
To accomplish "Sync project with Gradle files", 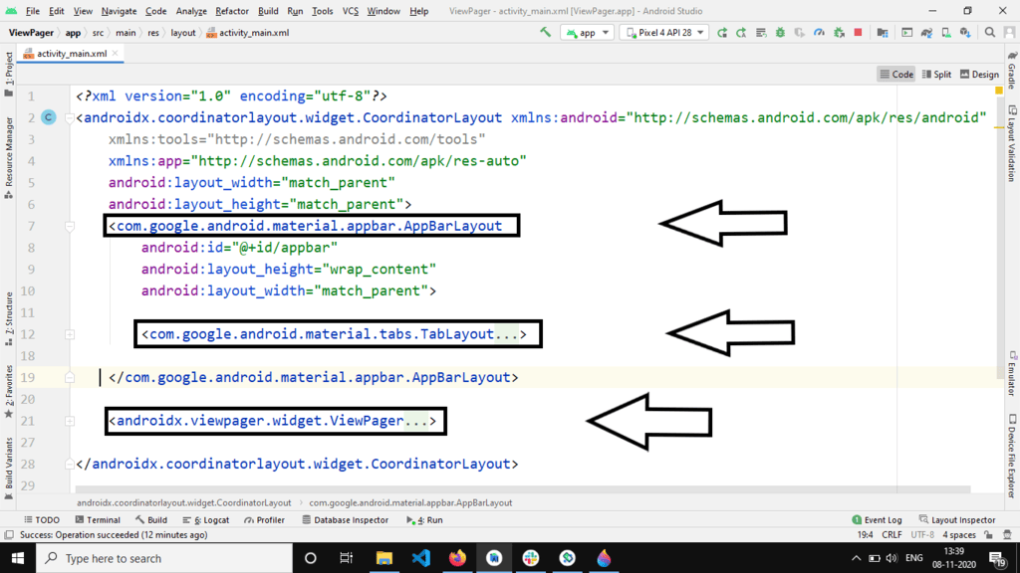I will (926, 32).
